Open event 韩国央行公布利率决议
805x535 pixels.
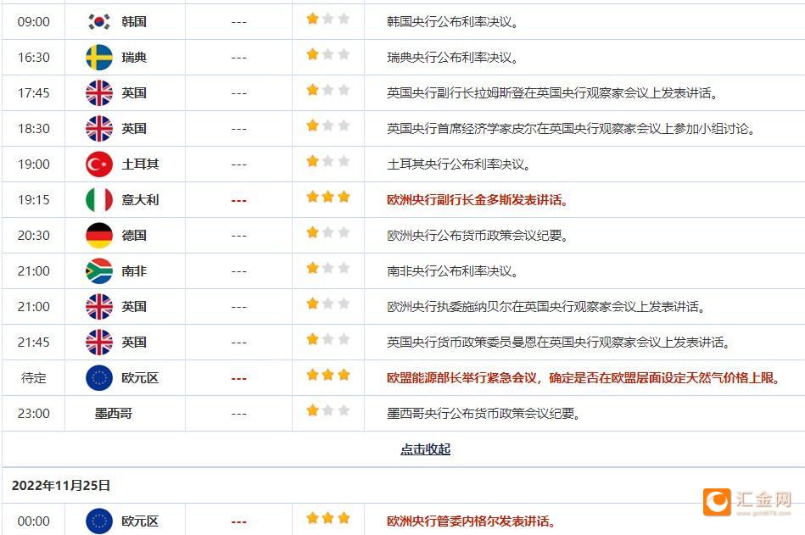click(x=452, y=22)
